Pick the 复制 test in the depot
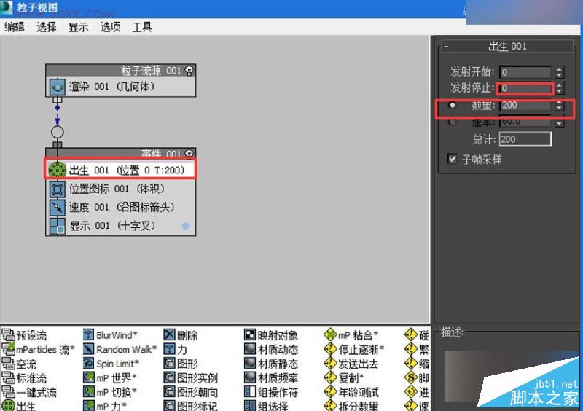The width and height of the screenshot is (583, 411). pos(344,378)
